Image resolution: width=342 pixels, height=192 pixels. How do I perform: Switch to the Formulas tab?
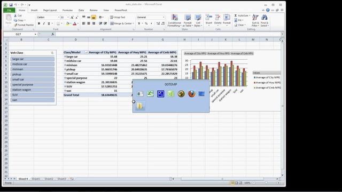click(x=68, y=10)
